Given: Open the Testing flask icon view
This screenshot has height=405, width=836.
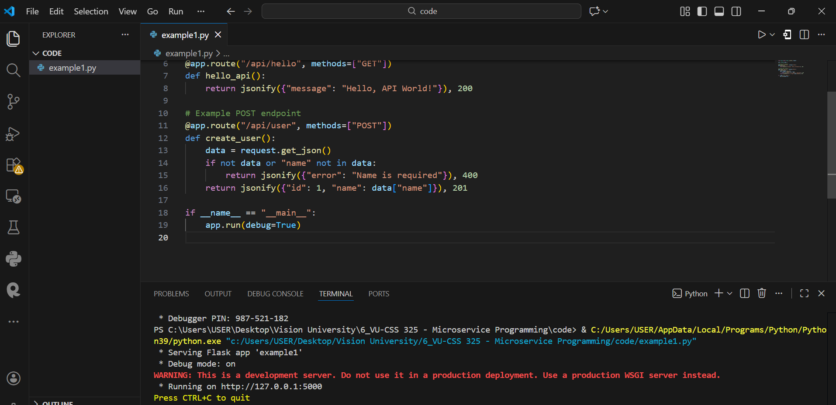Looking at the screenshot, I should tap(14, 227).
